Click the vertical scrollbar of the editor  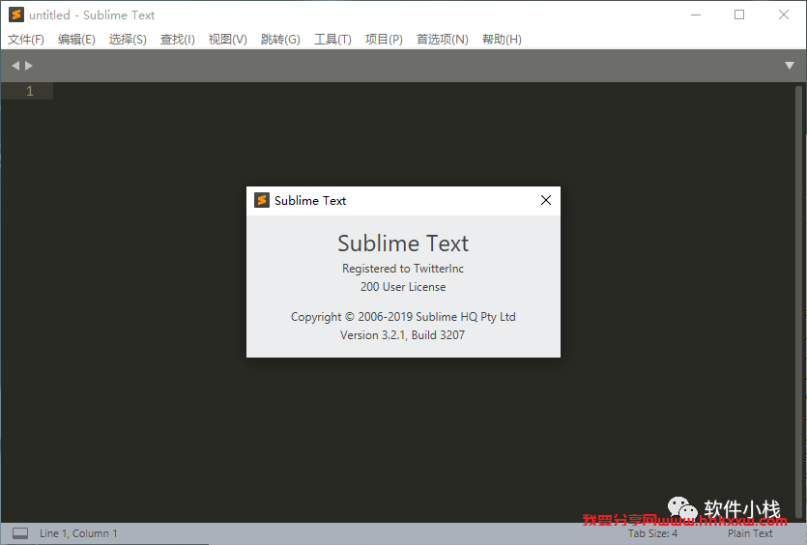[798, 301]
